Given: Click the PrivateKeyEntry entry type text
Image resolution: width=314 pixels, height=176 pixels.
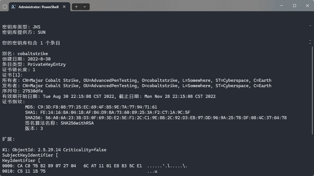Looking at the screenshot, I should pos(47,64).
